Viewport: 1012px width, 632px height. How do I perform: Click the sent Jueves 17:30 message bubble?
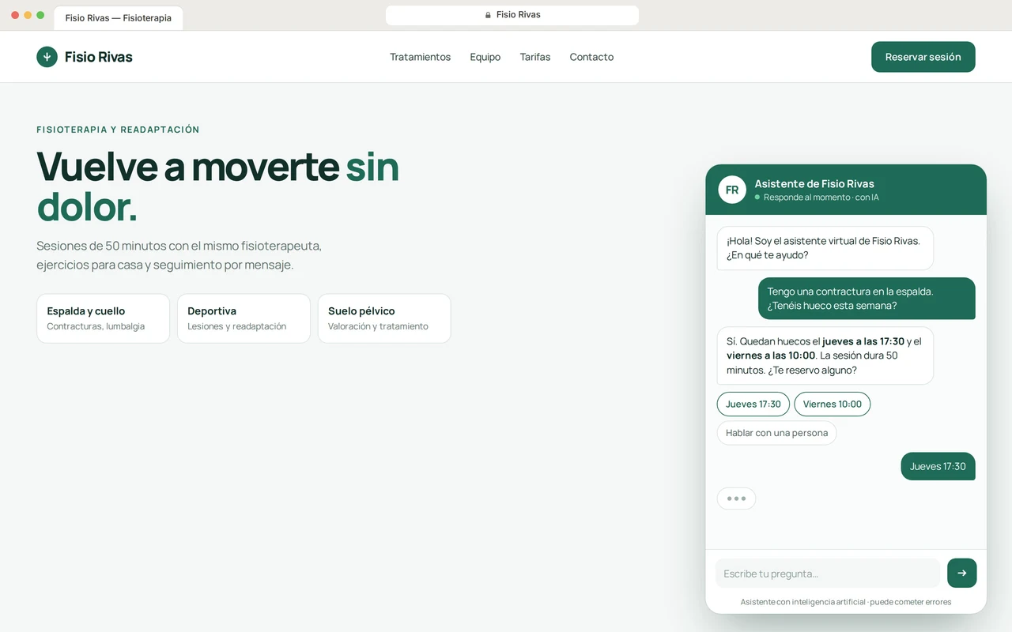[938, 466]
